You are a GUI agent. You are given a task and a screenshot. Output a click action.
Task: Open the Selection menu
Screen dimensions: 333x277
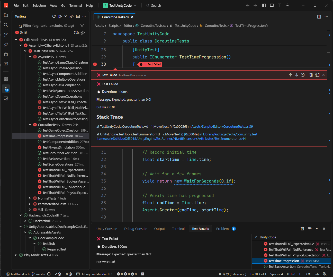pos(39,5)
